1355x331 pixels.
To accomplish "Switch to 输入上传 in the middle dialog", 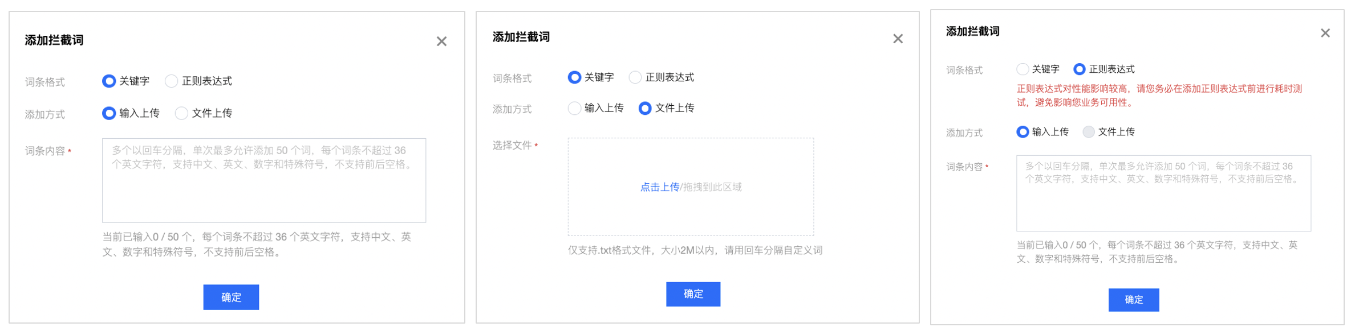I will tap(574, 108).
